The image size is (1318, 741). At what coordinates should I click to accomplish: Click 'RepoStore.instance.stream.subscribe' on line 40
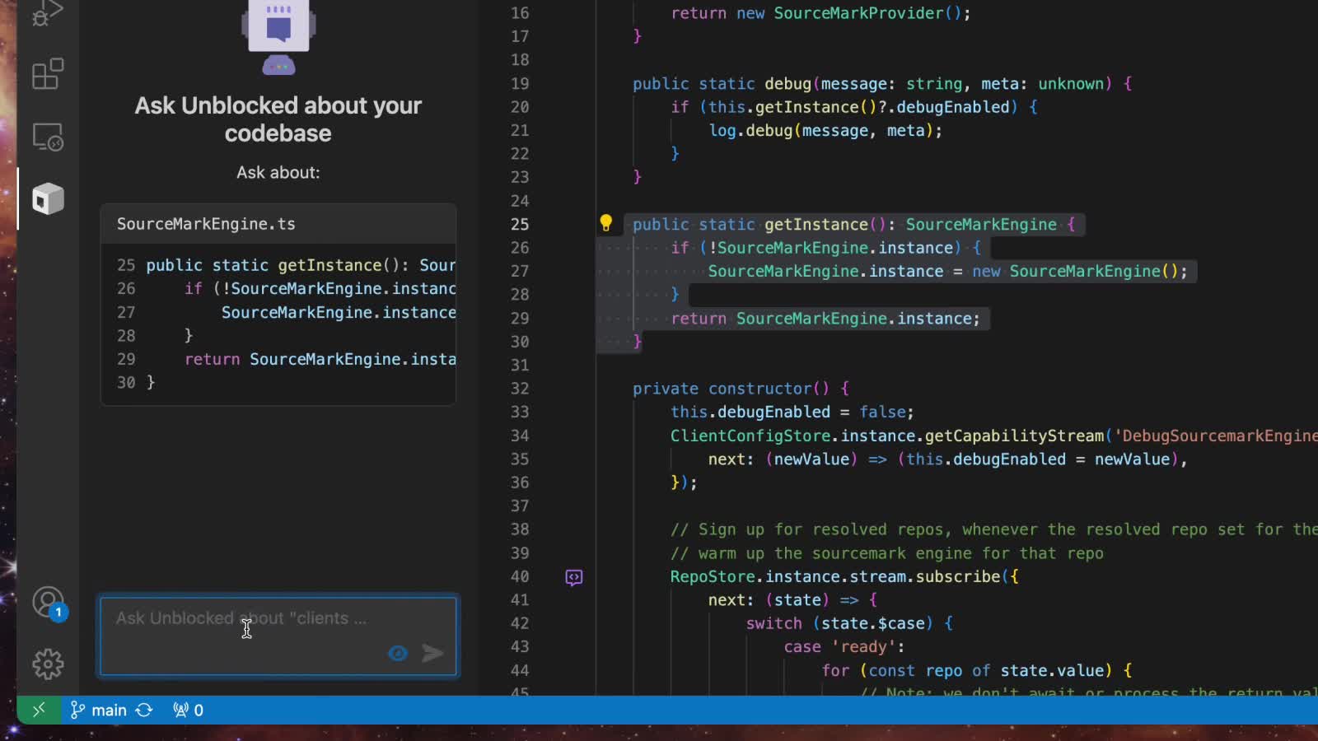click(x=834, y=576)
